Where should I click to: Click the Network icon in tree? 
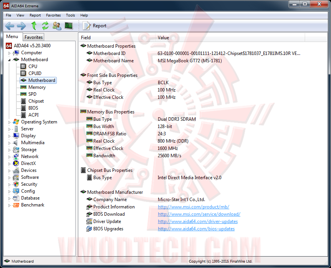pyautogui.click(x=16, y=156)
